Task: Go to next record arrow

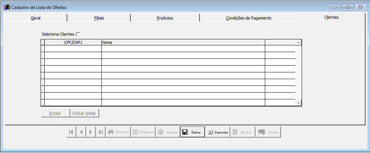Action: tap(91, 132)
